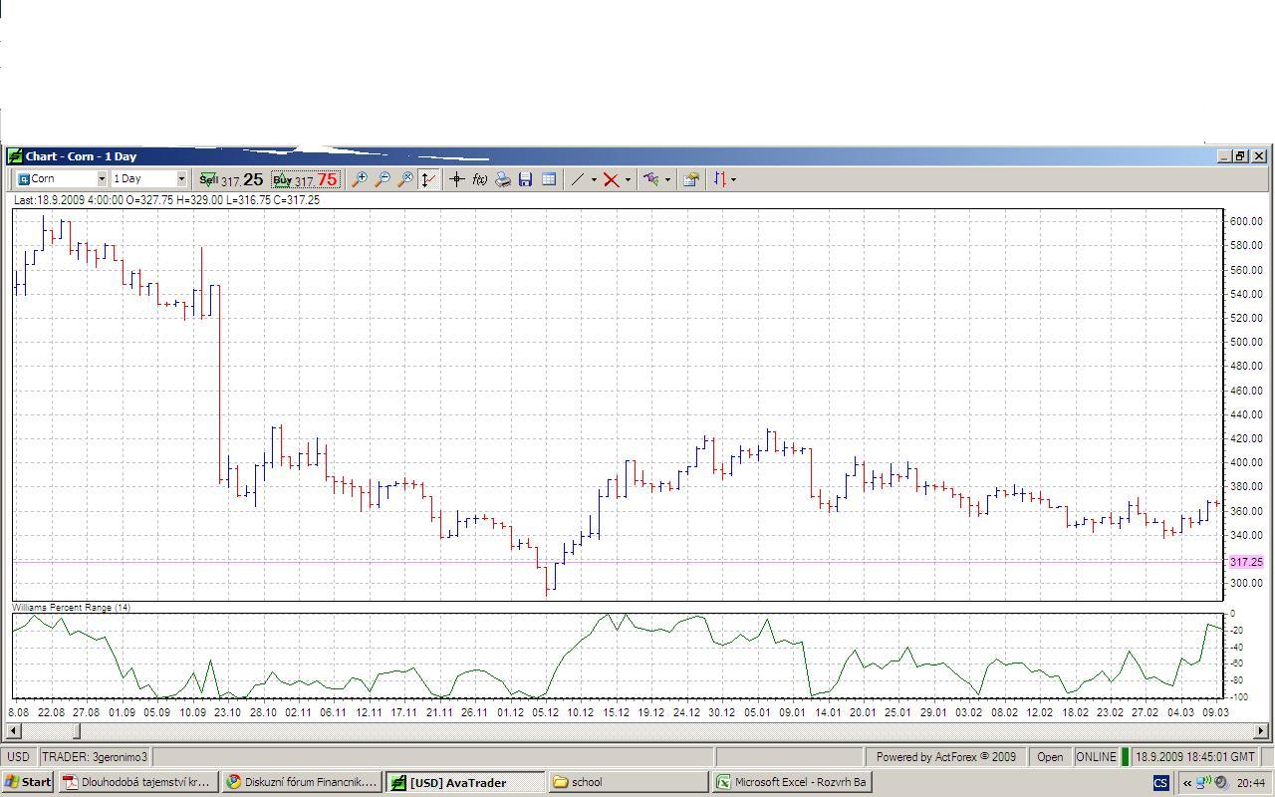1275x797 pixels.
Task: Switch to Microsoft Excel - Rozvrh taskbar item
Action: click(x=792, y=782)
